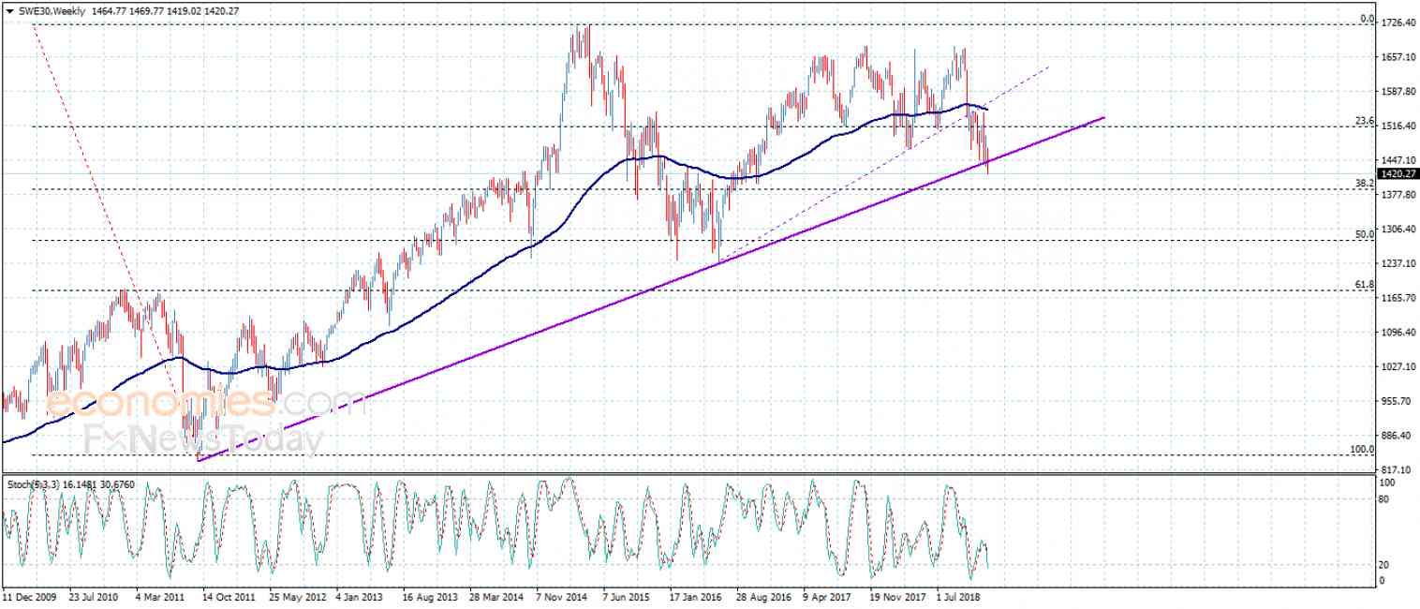
Task: Click the 4 Mar 2011 date label
Action: [x=160, y=596]
